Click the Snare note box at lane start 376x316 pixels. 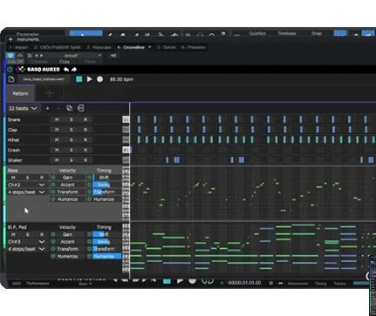(x=126, y=119)
